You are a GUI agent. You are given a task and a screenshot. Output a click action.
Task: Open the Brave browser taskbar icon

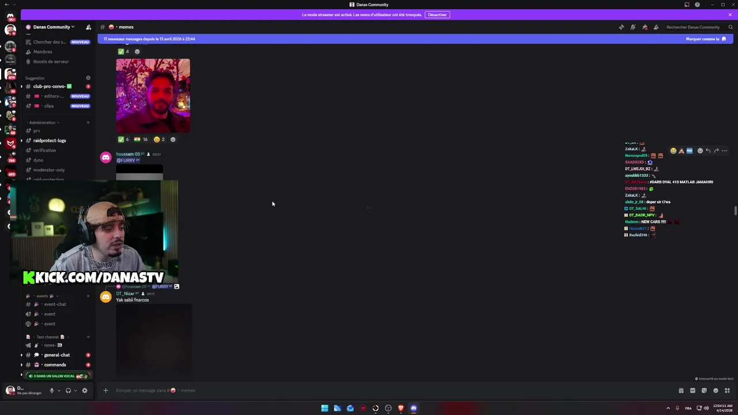point(401,408)
